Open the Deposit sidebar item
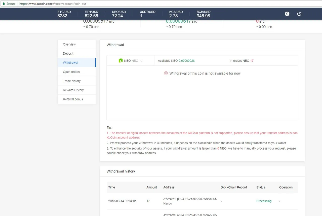 pos(77,53)
